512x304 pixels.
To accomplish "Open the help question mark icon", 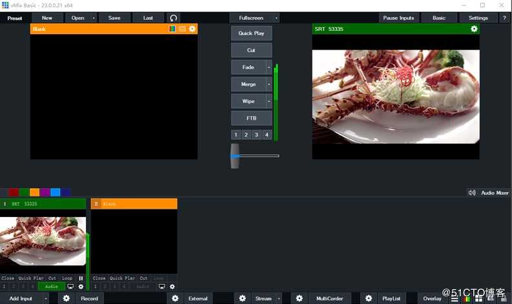I will (x=504, y=18).
